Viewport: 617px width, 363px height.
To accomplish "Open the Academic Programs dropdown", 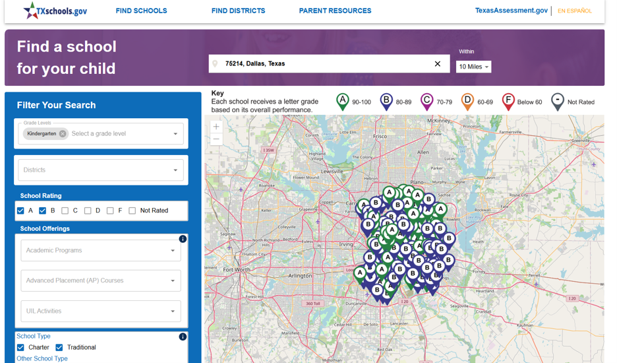I will (101, 250).
